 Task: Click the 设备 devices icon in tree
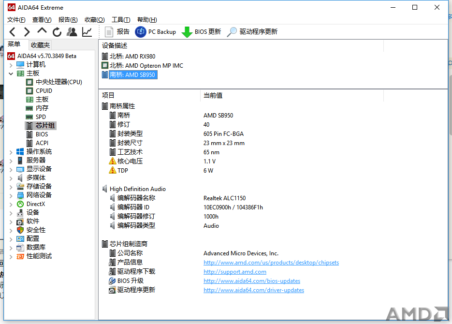pyautogui.click(x=20, y=213)
